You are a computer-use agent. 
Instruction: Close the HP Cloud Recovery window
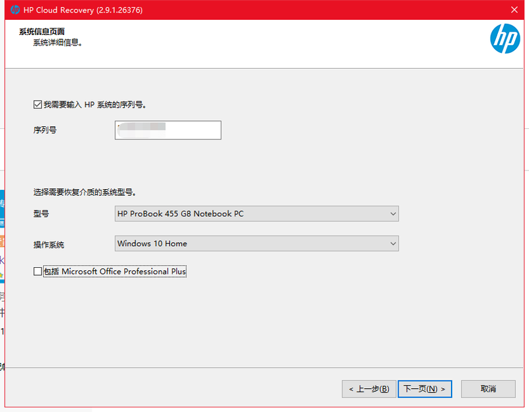[514, 10]
